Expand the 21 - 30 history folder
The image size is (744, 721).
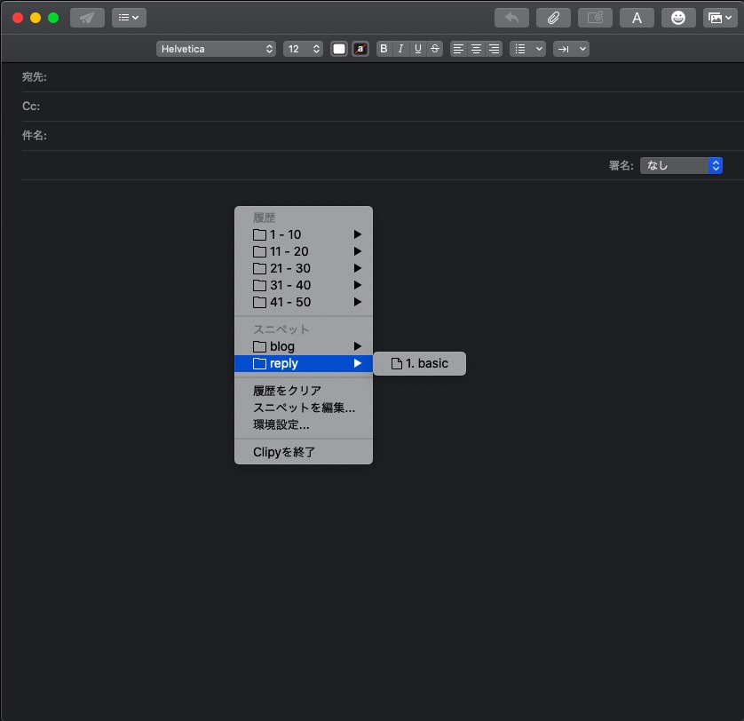coord(304,269)
